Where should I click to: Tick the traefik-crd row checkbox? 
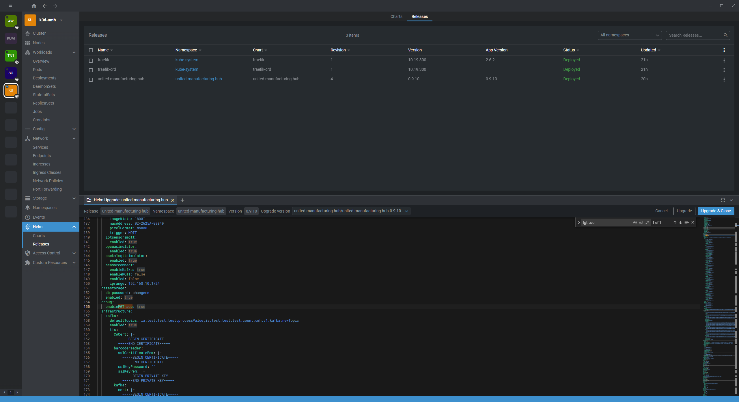(x=91, y=70)
